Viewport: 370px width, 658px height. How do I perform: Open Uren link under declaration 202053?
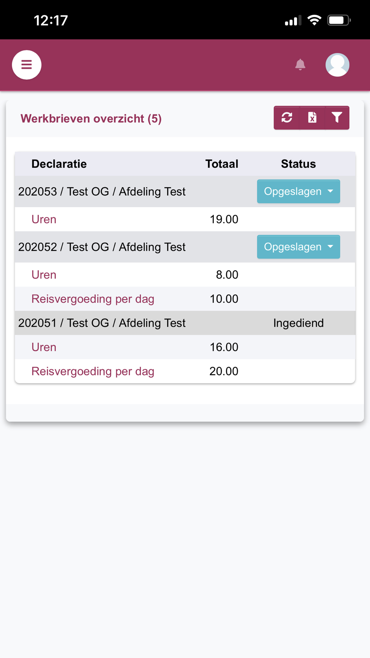pyautogui.click(x=44, y=219)
